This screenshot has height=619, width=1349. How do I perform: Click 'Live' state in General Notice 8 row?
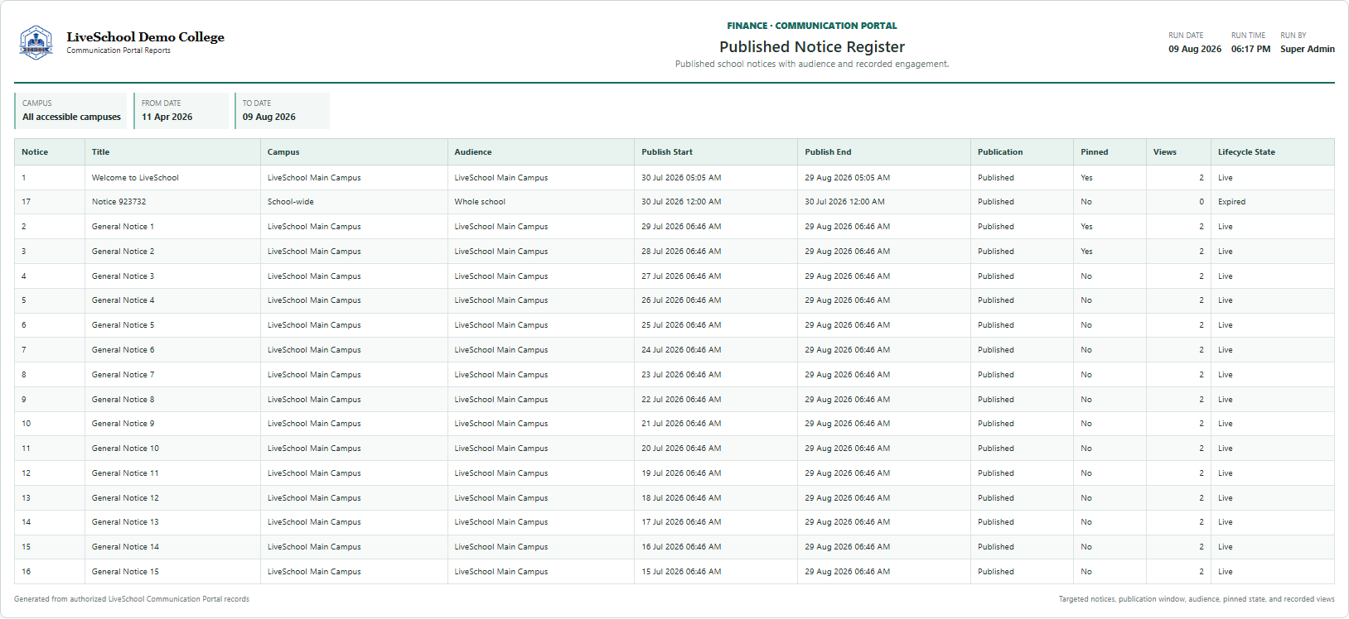[1225, 400]
